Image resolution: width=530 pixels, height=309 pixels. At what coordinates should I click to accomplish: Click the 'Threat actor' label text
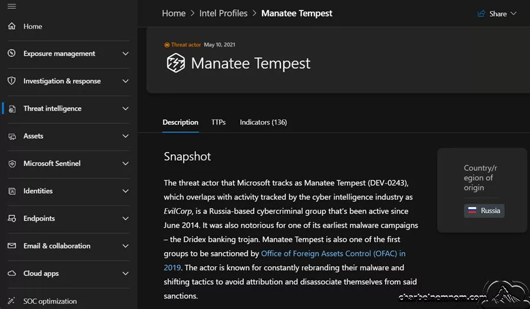tap(186, 45)
